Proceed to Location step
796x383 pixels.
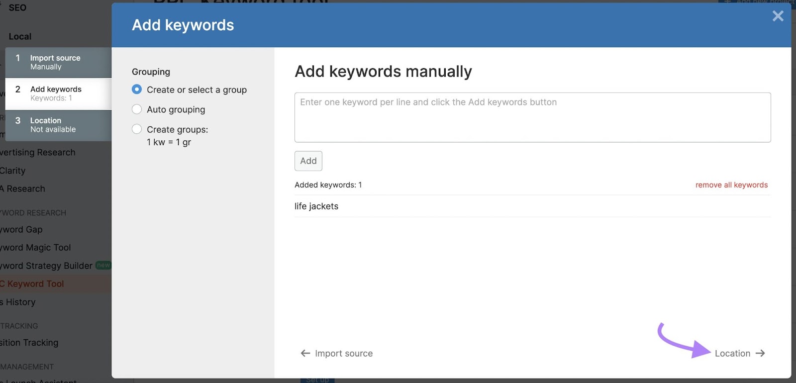click(x=740, y=353)
